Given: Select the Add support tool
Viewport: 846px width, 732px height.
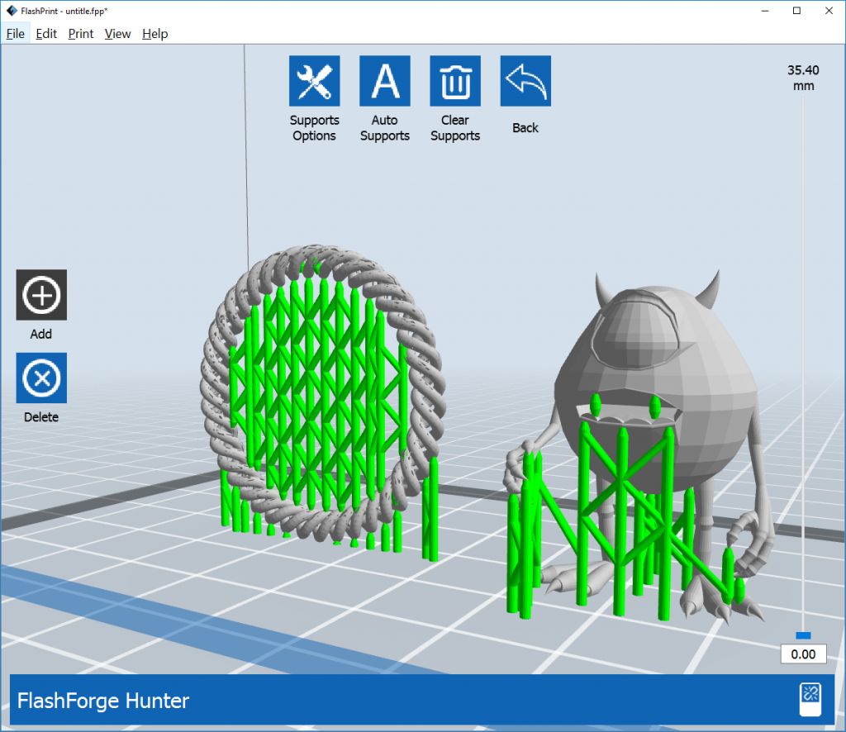Looking at the screenshot, I should tap(41, 295).
